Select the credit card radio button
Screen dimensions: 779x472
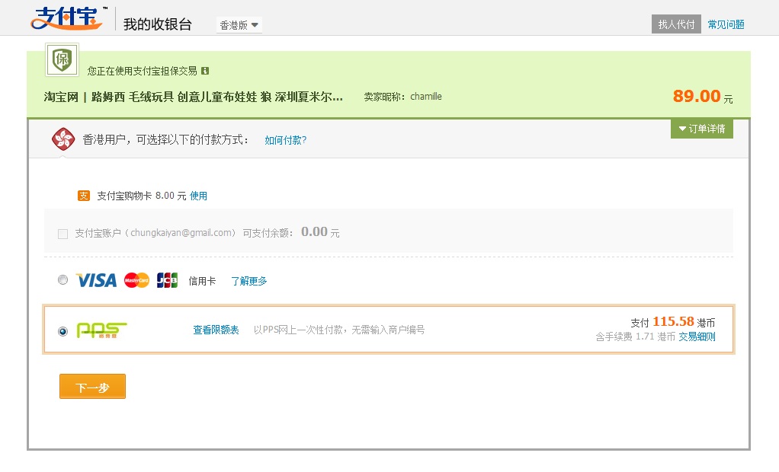(x=63, y=280)
